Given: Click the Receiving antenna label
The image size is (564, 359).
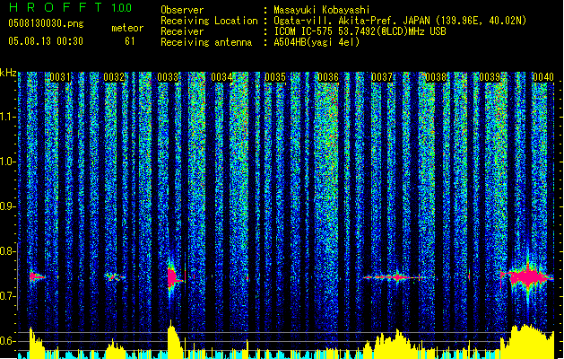Looking at the screenshot, I should (x=206, y=42).
